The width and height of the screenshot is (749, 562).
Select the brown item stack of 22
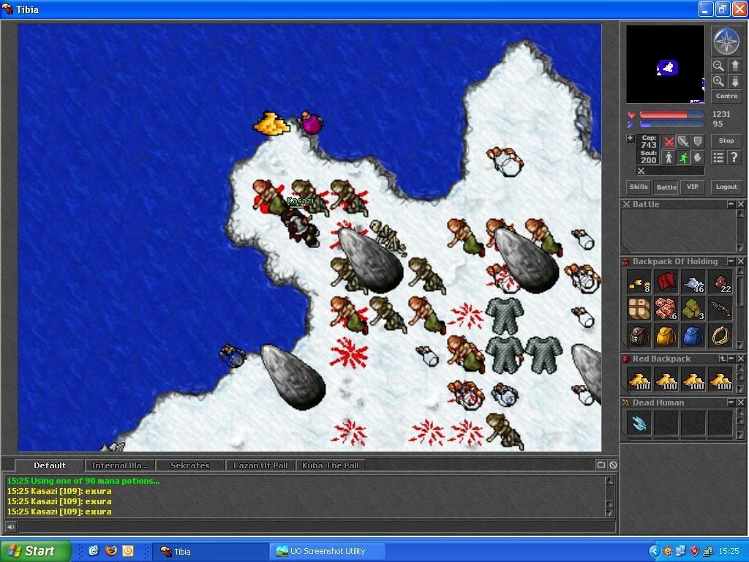click(720, 283)
